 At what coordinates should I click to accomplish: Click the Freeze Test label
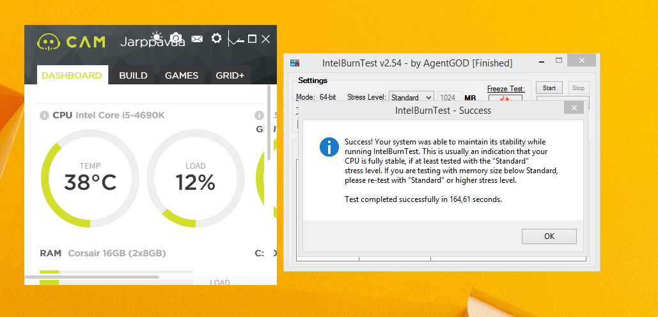tap(506, 89)
